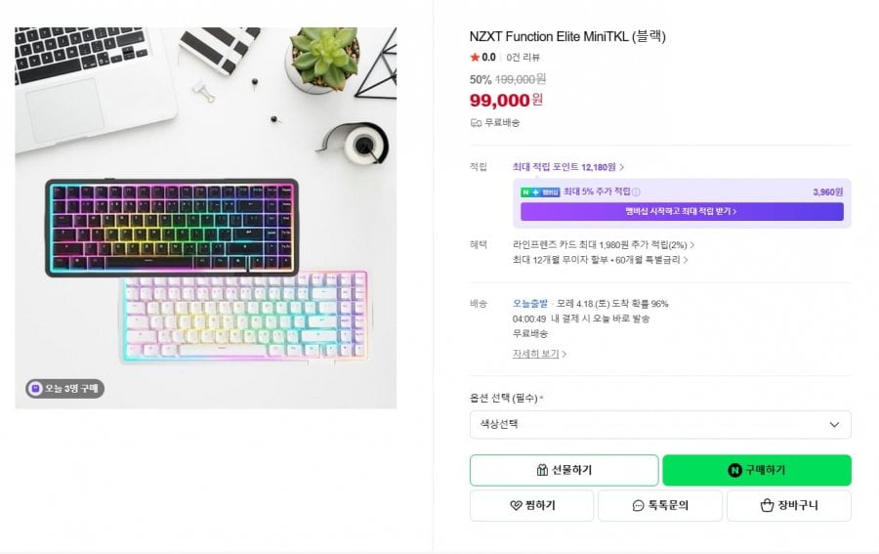Viewport: 879px width, 554px height.
Task: Open 톡톡문의 chat inquiry
Action: tap(659, 505)
